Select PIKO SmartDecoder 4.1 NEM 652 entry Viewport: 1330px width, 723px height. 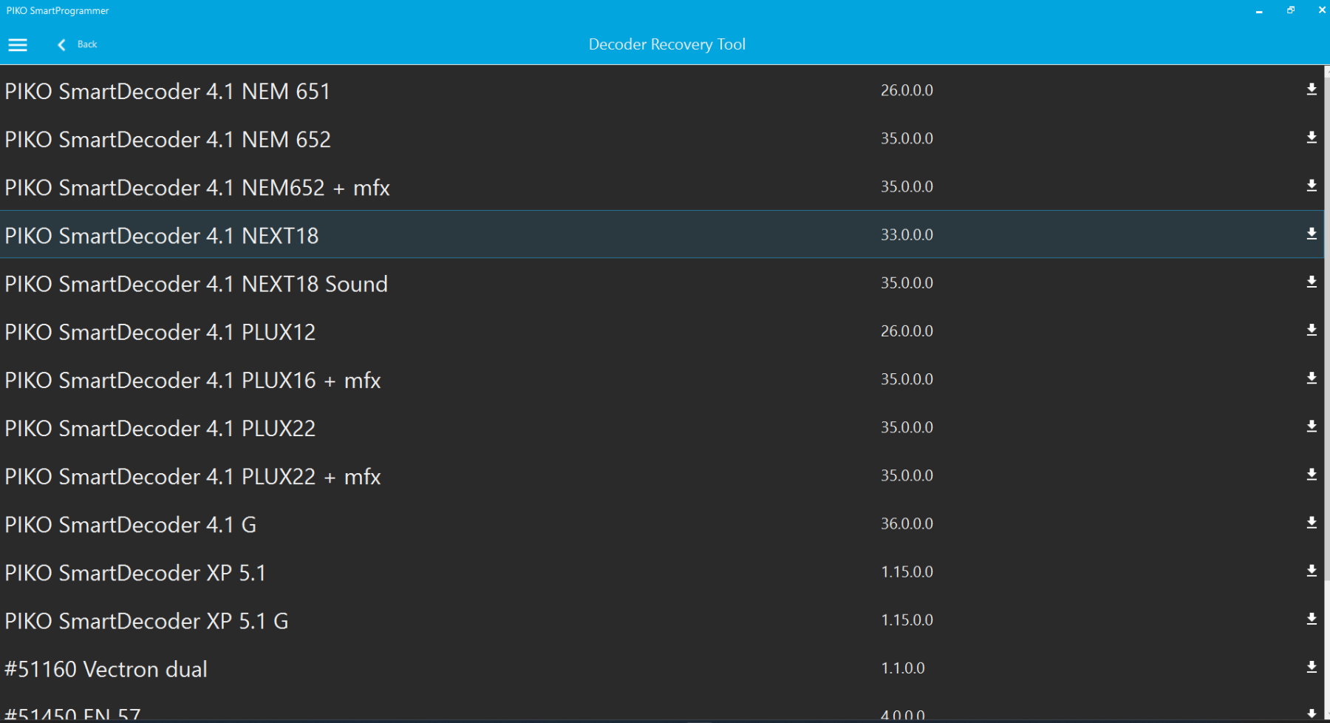pyautogui.click(x=661, y=138)
